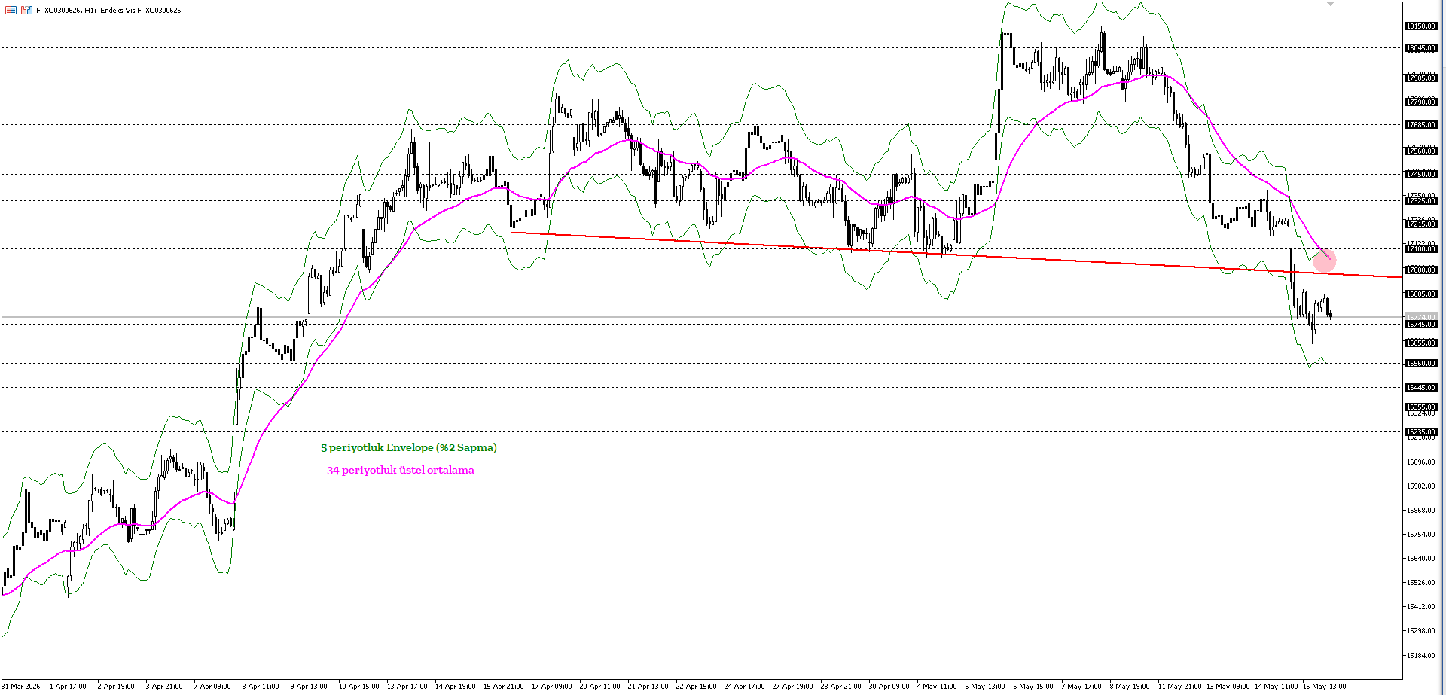Click the 16560.00 price level label
This screenshot has height=695, width=1446.
click(x=1421, y=364)
